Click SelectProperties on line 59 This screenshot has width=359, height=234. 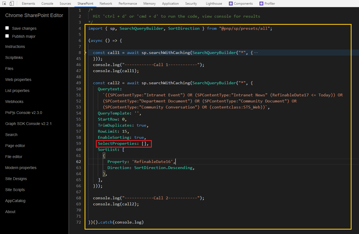(117, 143)
